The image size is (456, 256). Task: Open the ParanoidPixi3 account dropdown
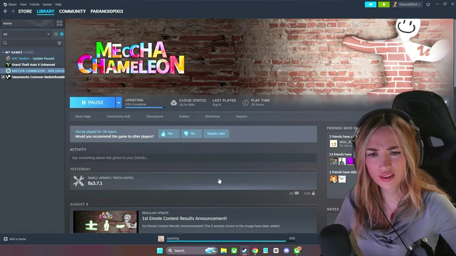409,4
